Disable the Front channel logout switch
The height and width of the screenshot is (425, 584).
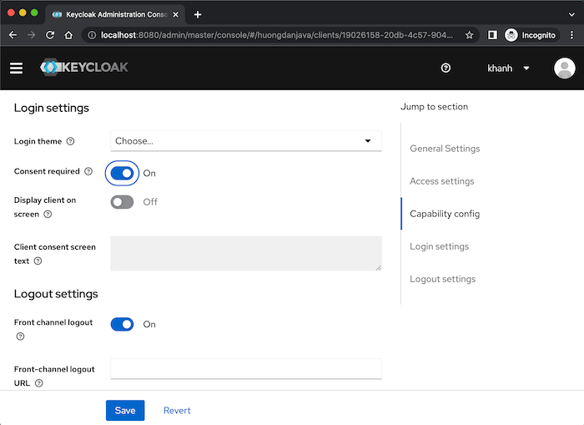[x=122, y=324]
